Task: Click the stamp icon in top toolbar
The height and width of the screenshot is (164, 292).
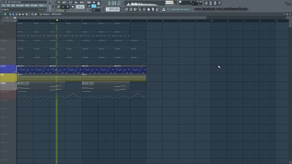Action: [99, 3]
